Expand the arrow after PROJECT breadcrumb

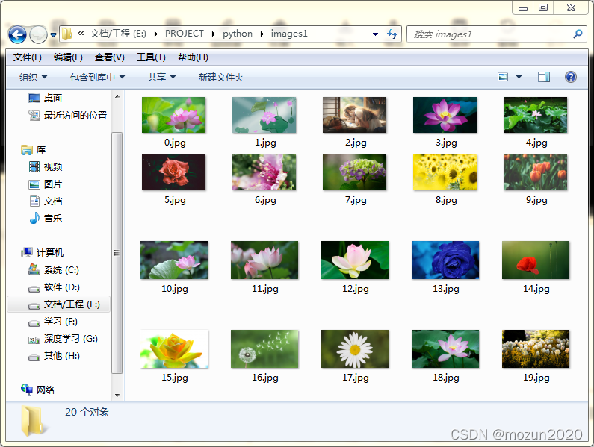pos(213,34)
